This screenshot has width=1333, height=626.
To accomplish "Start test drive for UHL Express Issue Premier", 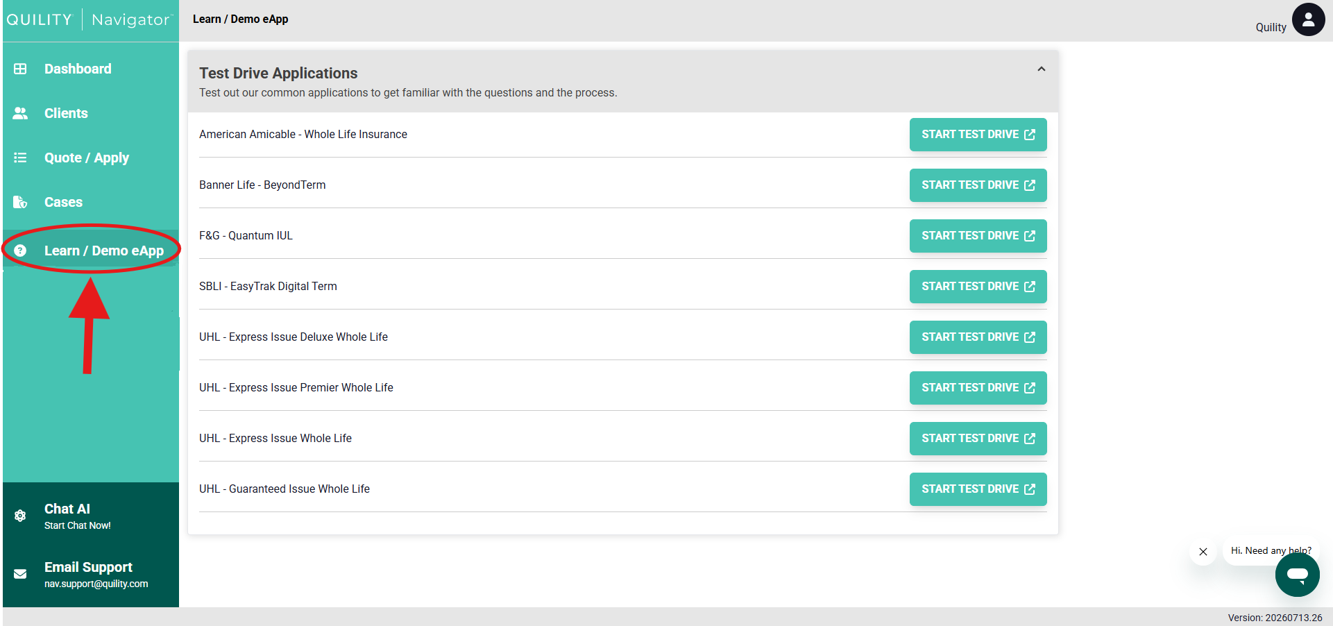I will tap(978, 388).
